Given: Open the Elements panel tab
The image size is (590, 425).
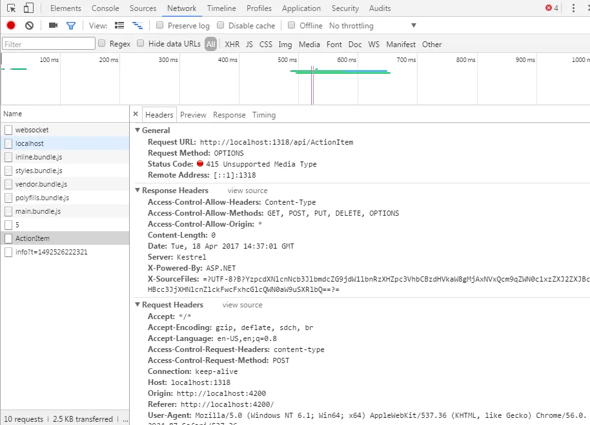Looking at the screenshot, I should pyautogui.click(x=65, y=8).
